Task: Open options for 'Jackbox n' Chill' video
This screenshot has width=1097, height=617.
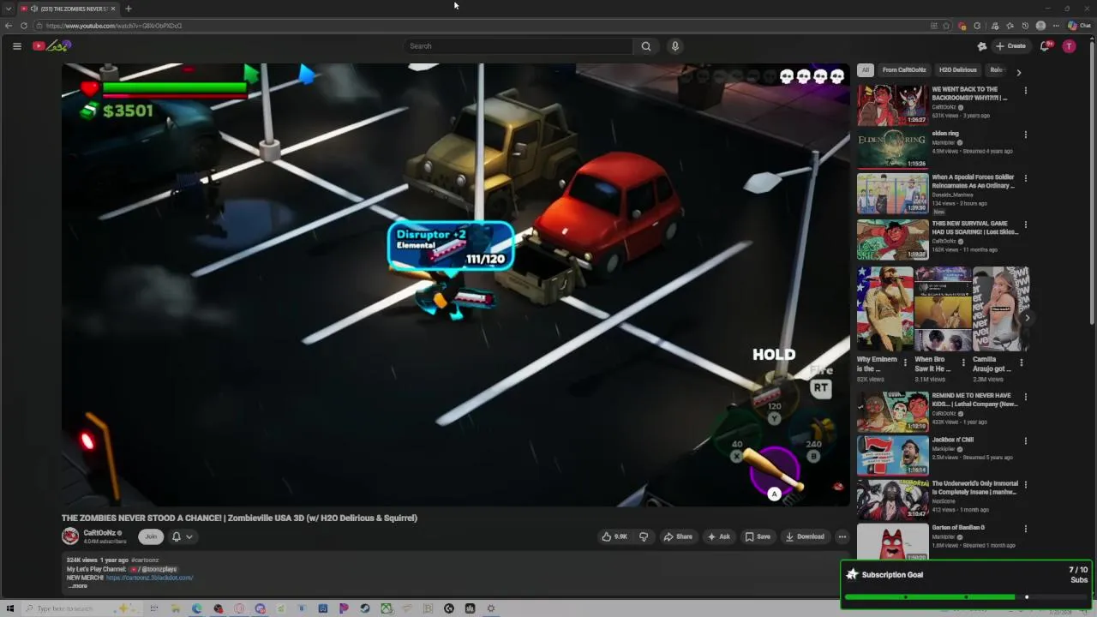Action: (1025, 441)
